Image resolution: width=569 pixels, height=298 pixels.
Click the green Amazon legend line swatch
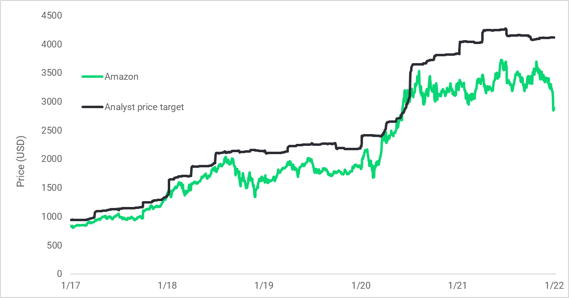(92, 76)
